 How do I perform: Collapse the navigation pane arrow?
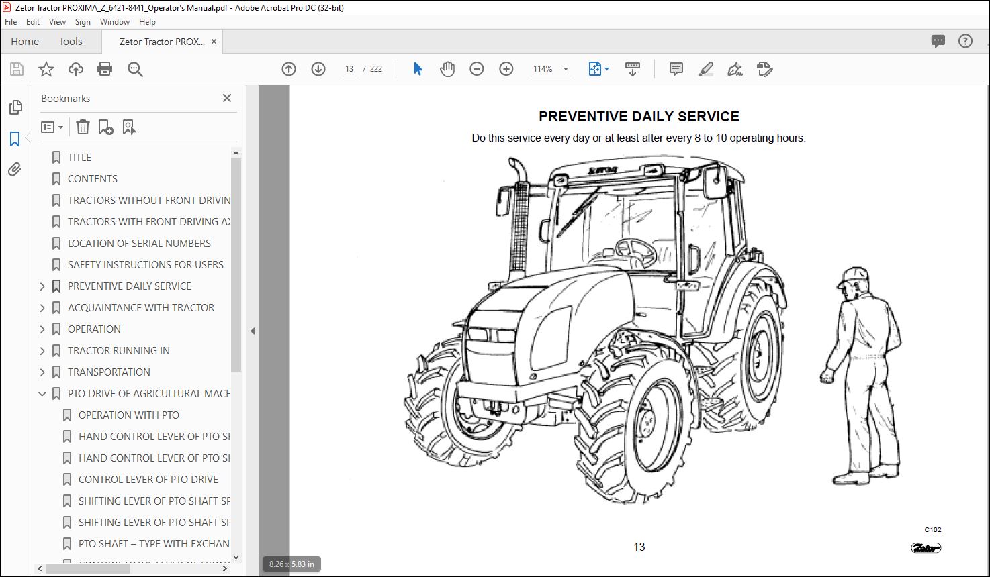[x=253, y=331]
